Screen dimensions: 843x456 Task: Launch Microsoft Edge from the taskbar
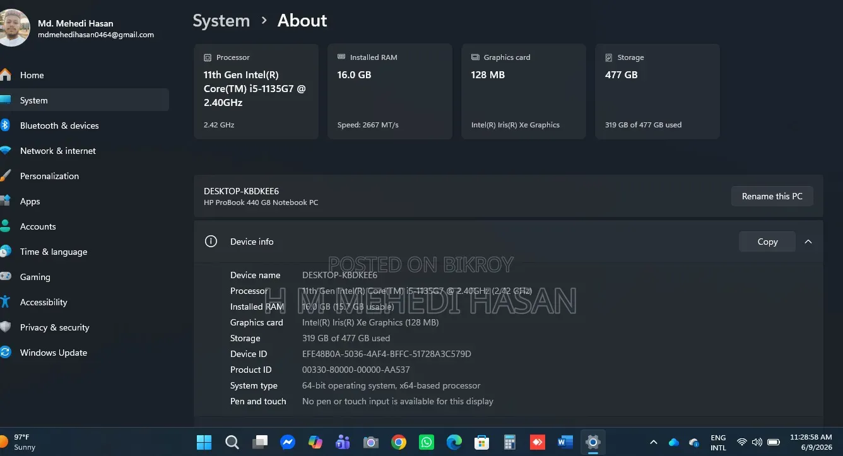coord(454,442)
